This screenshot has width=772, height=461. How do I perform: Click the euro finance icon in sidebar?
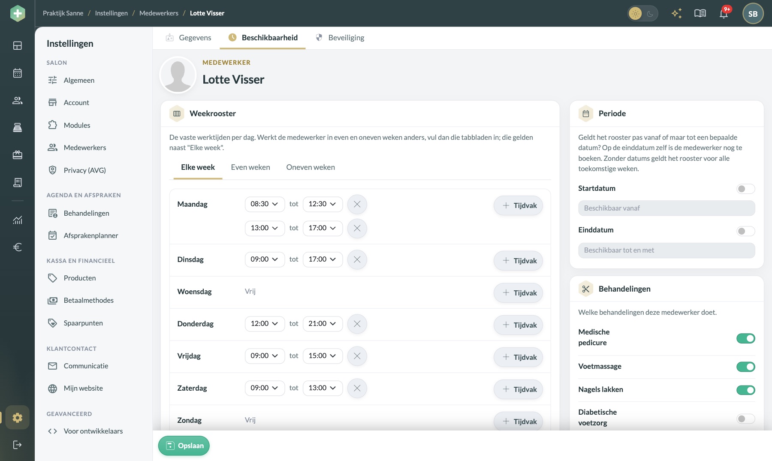(18, 247)
